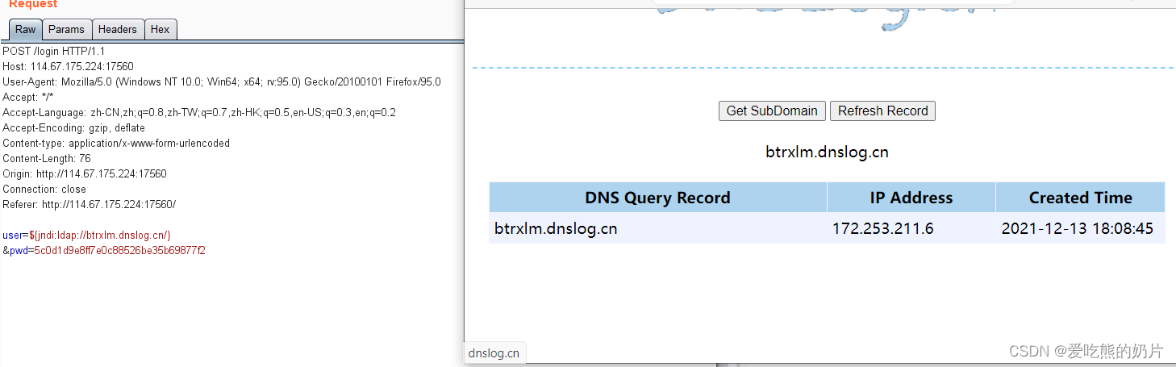Click the DNS Query Record column header
The image size is (1176, 367).
click(x=657, y=198)
